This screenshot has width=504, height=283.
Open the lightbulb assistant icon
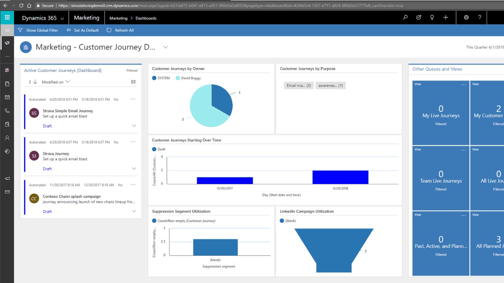[432, 18]
